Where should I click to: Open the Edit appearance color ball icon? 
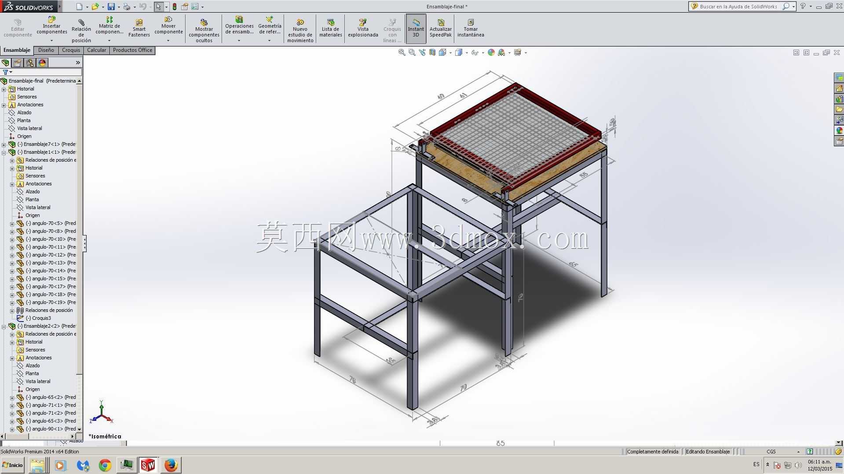tap(491, 52)
